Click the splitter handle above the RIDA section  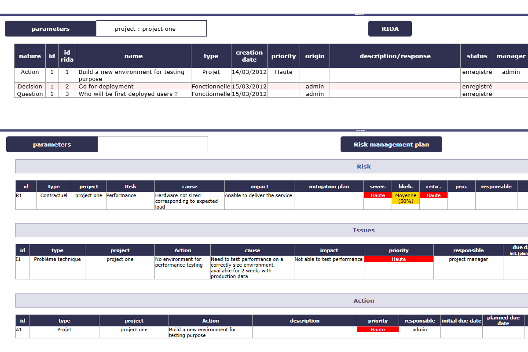click(x=359, y=15)
